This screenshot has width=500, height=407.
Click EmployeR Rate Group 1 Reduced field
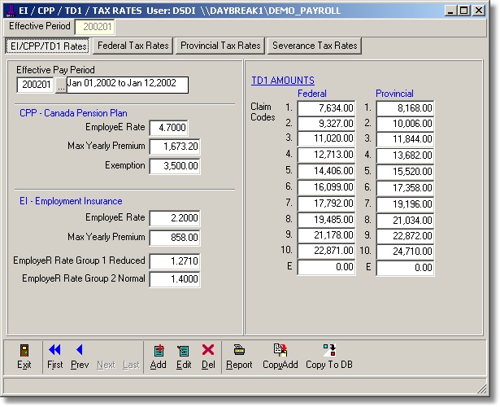[x=175, y=261]
